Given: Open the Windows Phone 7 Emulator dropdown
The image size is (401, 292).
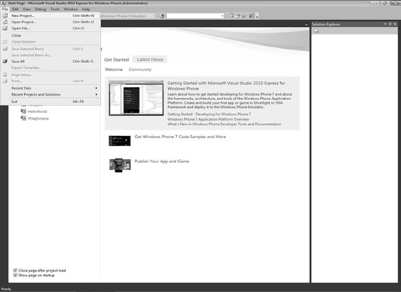Looking at the screenshot, I should tap(154, 16).
